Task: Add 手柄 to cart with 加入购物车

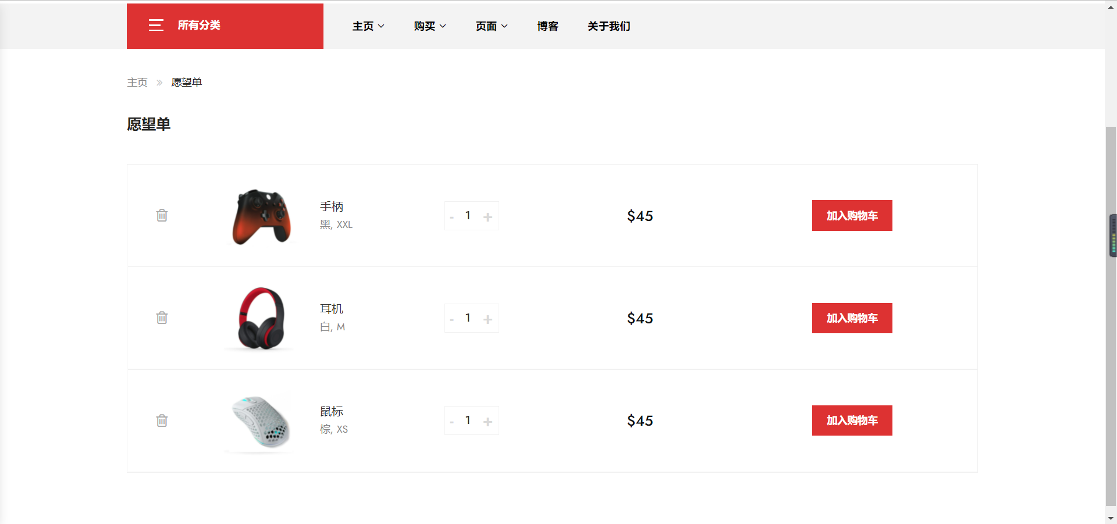Action: tap(852, 216)
